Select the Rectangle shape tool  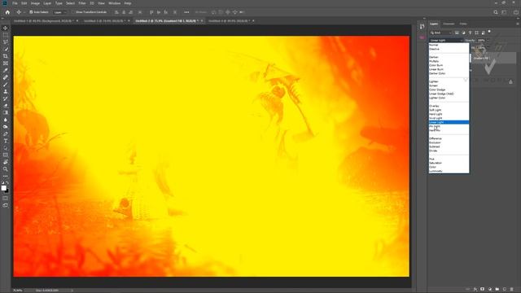tap(6, 155)
